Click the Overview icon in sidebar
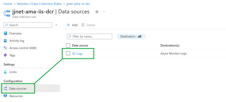This screenshot has width=226, height=102. [x=5, y=33]
